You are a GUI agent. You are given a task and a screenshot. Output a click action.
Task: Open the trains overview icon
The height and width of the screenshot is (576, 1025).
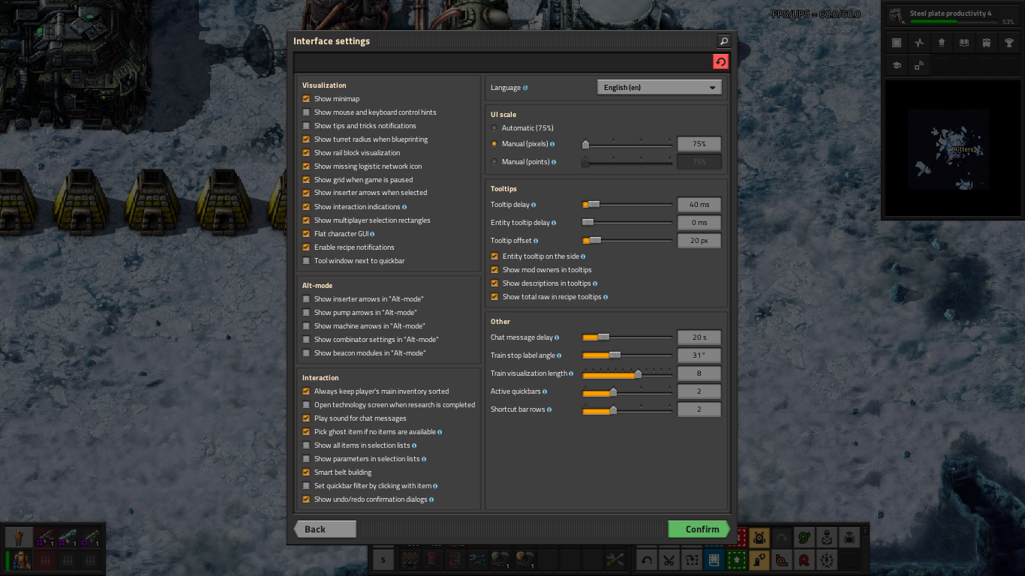coord(987,43)
